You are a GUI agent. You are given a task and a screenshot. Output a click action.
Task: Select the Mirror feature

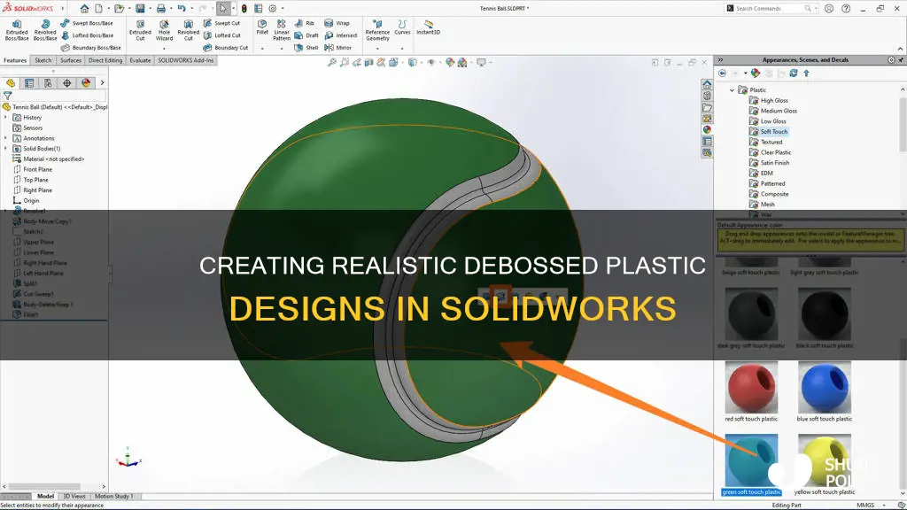tap(338, 48)
